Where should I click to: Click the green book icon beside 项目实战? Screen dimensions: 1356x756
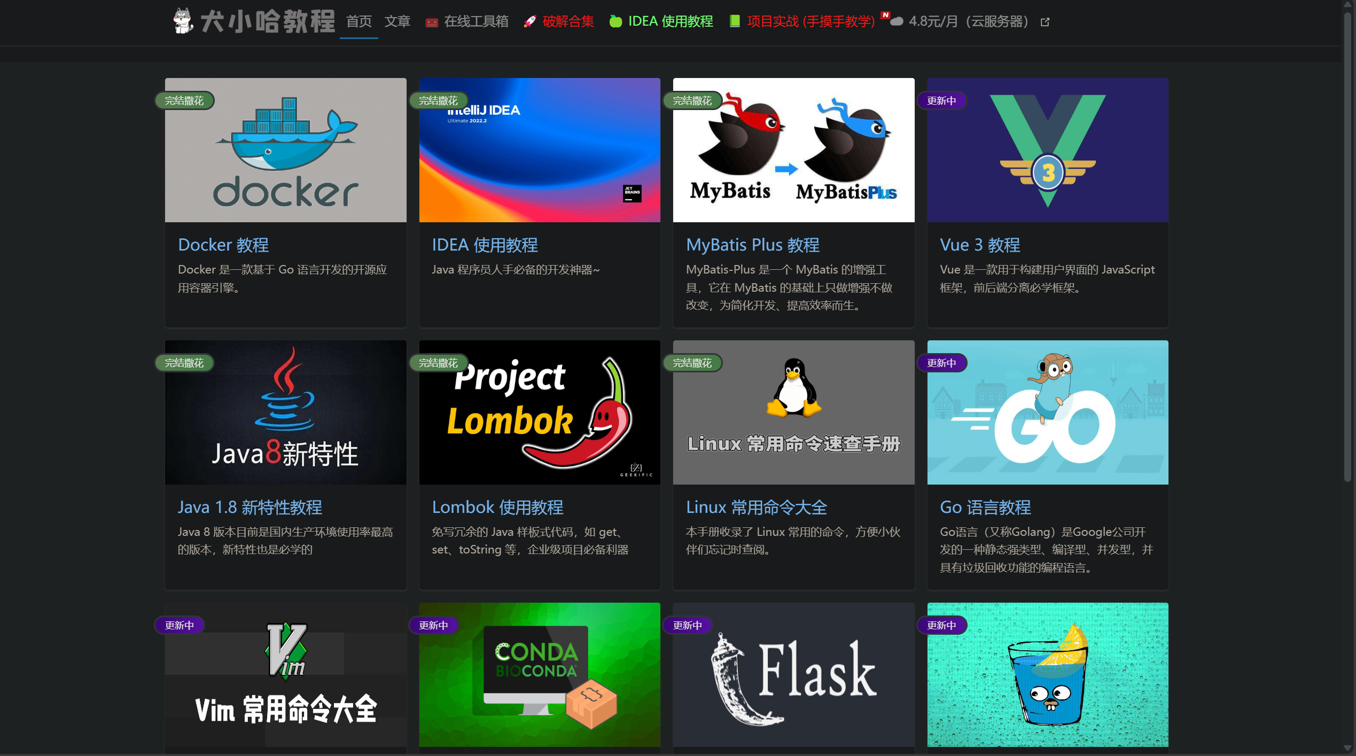point(735,21)
